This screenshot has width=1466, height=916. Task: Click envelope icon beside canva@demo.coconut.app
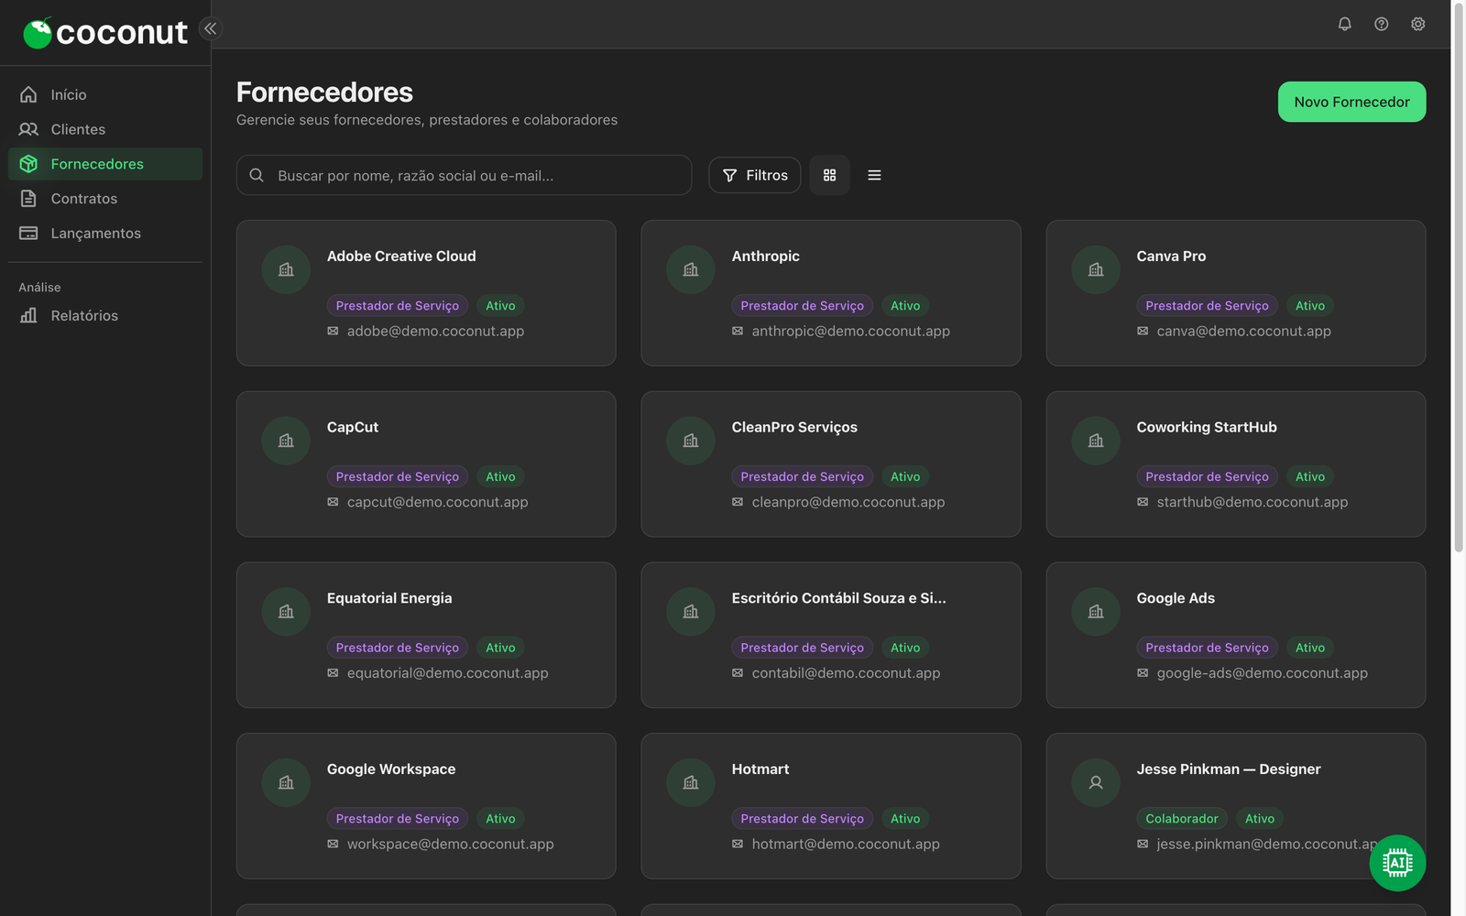point(1143,332)
